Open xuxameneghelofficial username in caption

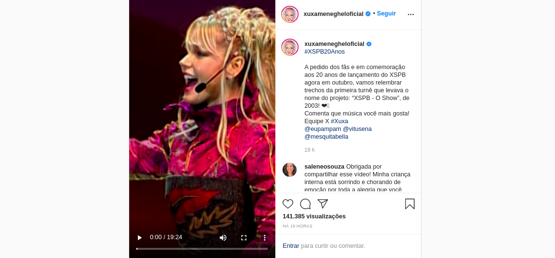(x=334, y=44)
